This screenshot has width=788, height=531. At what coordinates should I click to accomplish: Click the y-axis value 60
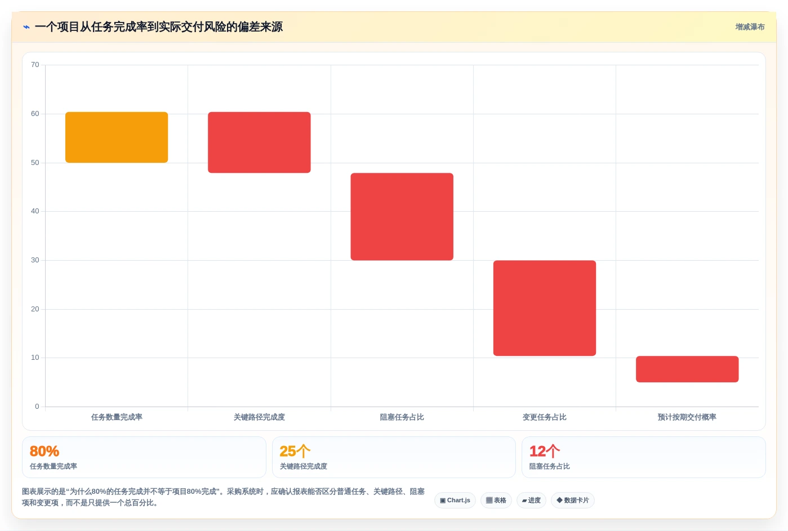pos(35,114)
